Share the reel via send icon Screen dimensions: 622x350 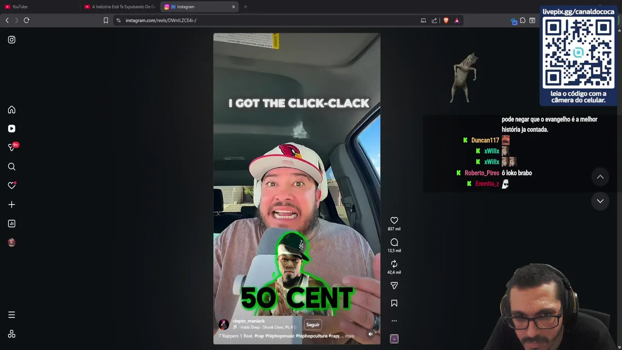coord(394,286)
